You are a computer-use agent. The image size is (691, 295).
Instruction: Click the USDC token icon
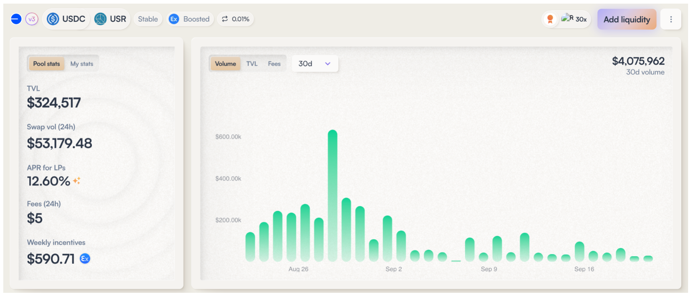[x=53, y=19]
